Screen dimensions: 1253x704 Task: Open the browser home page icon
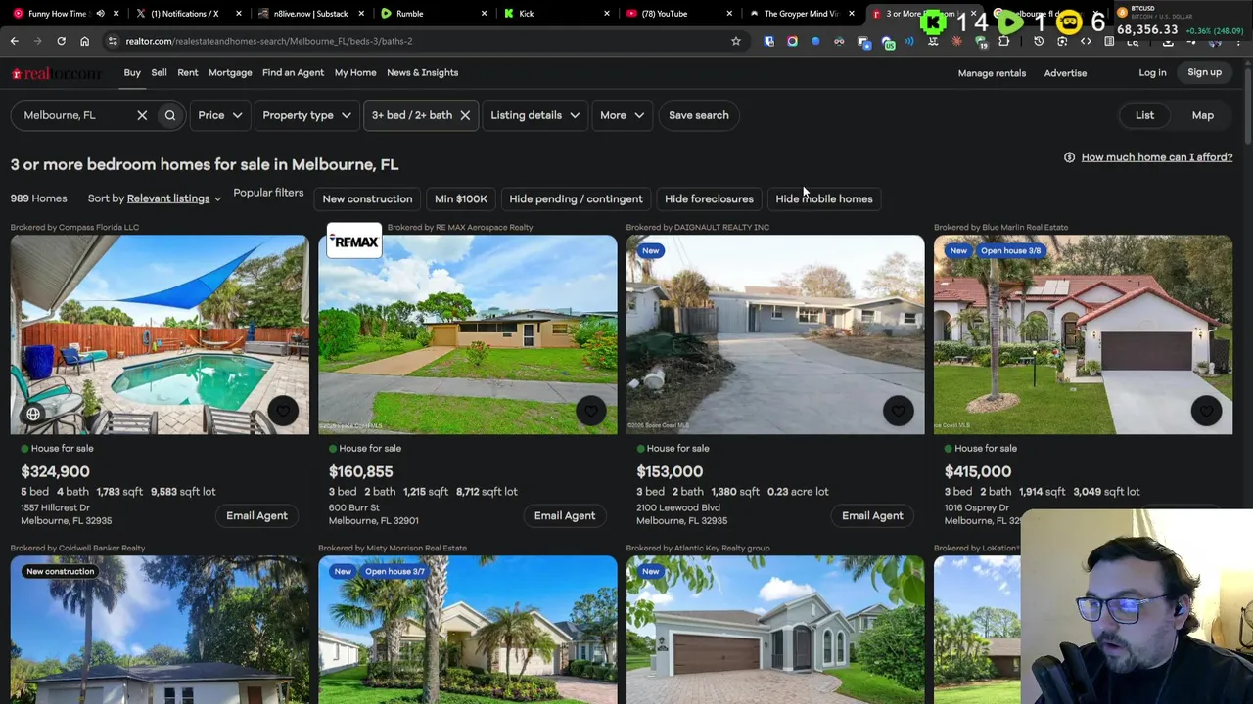84,41
